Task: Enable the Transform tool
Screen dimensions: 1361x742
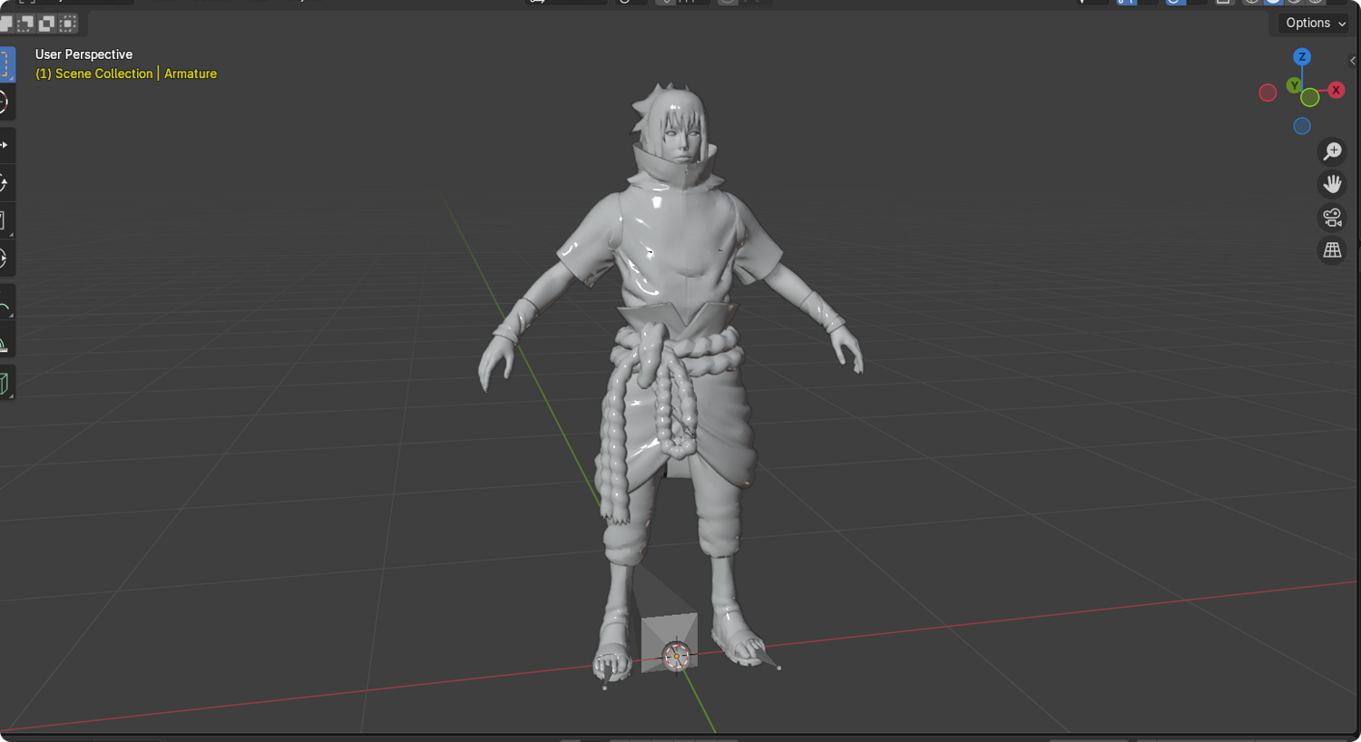Action: pos(5,259)
